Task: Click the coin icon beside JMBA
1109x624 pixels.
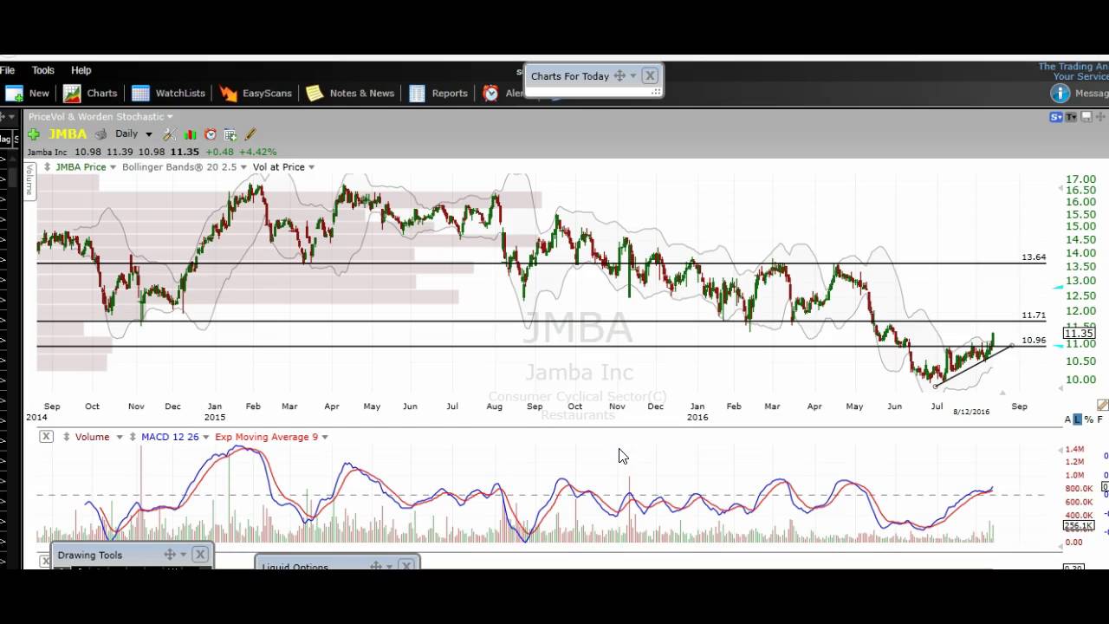Action: (x=101, y=134)
